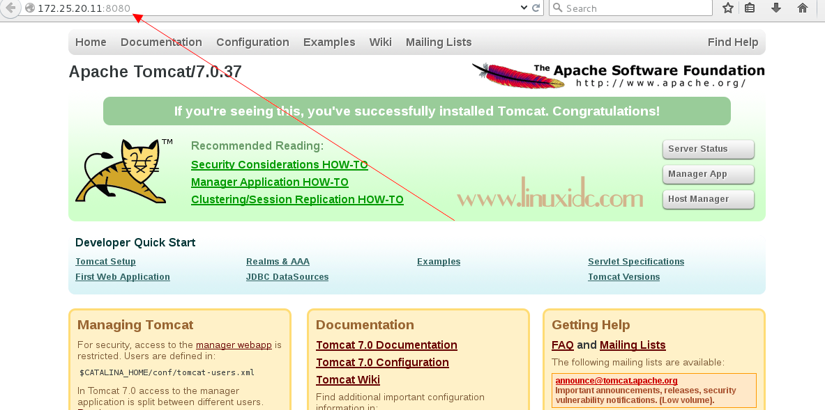825x410 pixels.
Task: Click the Tomcat cat logo
Action: (x=126, y=171)
